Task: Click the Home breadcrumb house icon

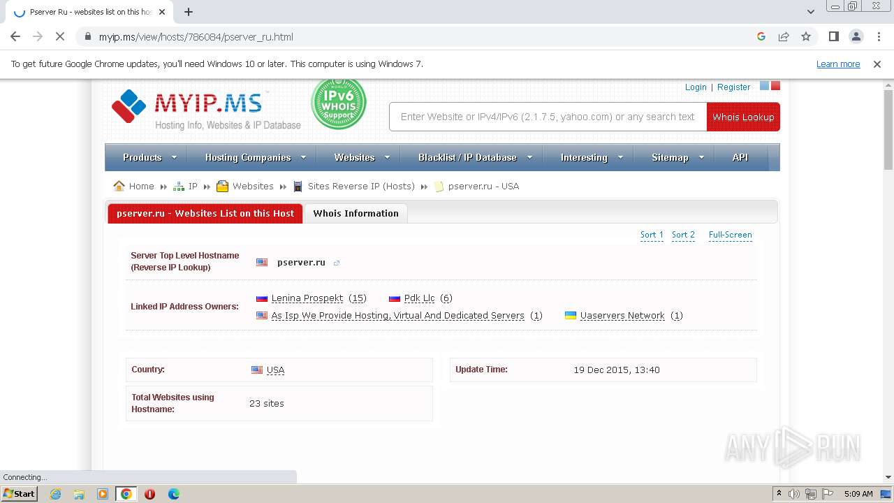Action: pyautogui.click(x=119, y=186)
